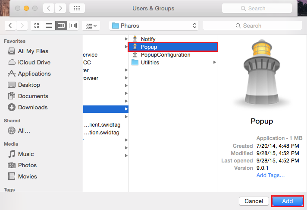Open Desktop in sidebar
The width and height of the screenshot is (307, 210).
coord(29,85)
